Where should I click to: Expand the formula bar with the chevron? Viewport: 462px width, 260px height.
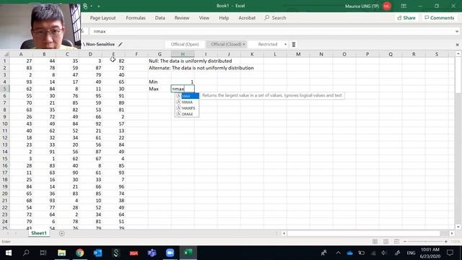coord(457,31)
